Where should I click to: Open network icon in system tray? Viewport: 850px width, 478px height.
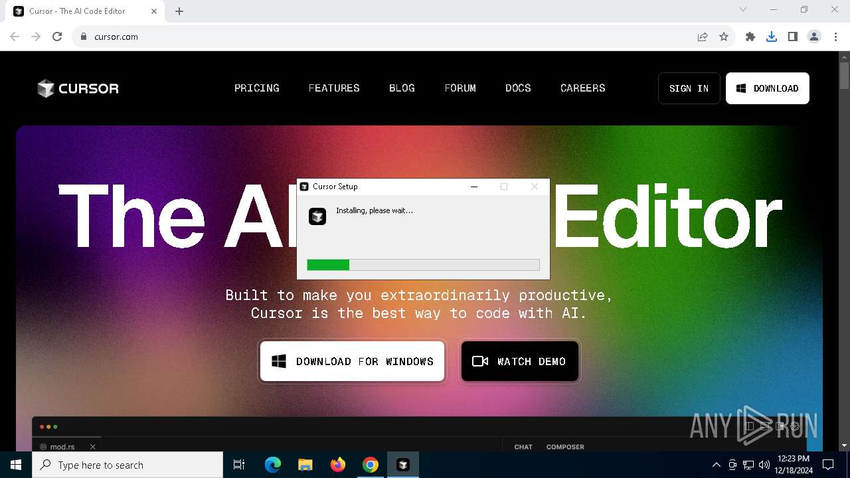[x=748, y=465]
